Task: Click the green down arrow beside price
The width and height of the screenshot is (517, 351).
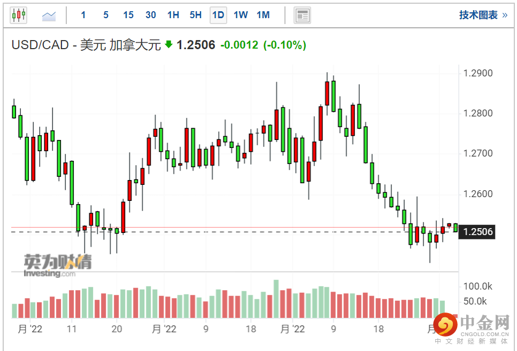Action: click(169, 45)
